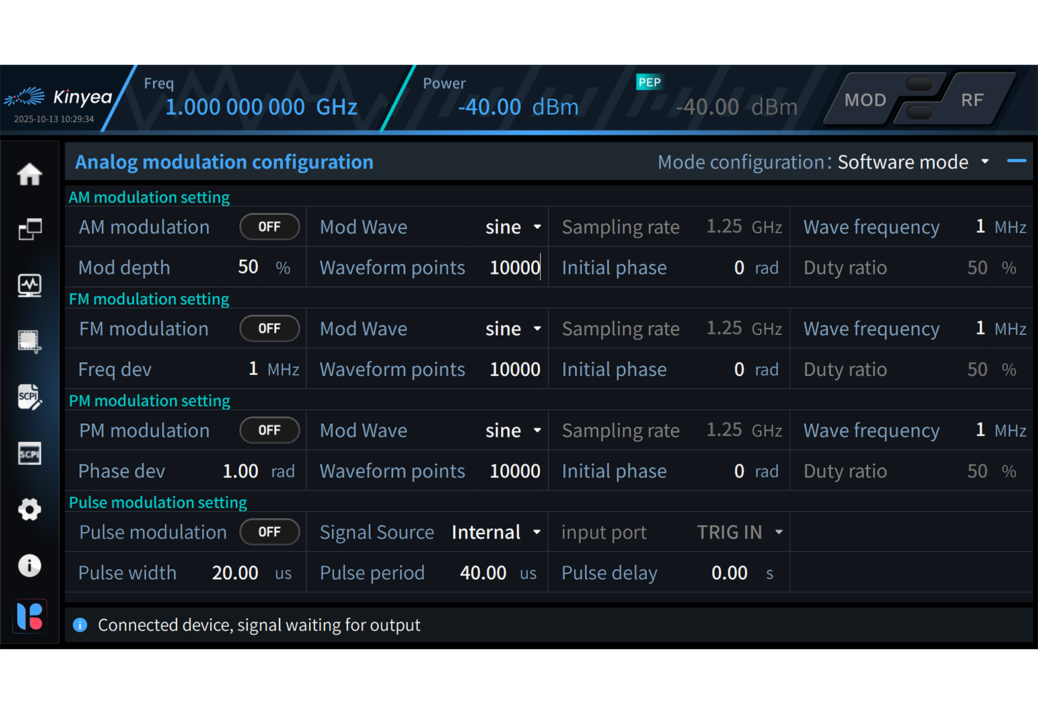
Task: Open the Mode configuration dropdown
Action: point(913,162)
